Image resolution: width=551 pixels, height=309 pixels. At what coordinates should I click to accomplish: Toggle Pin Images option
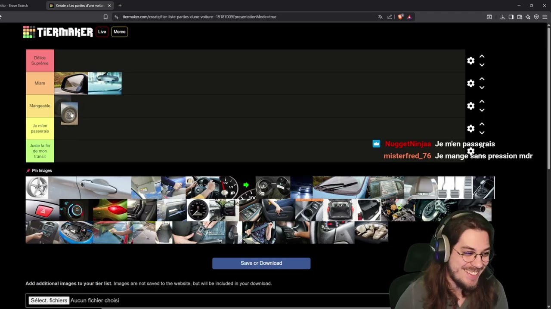coord(39,170)
